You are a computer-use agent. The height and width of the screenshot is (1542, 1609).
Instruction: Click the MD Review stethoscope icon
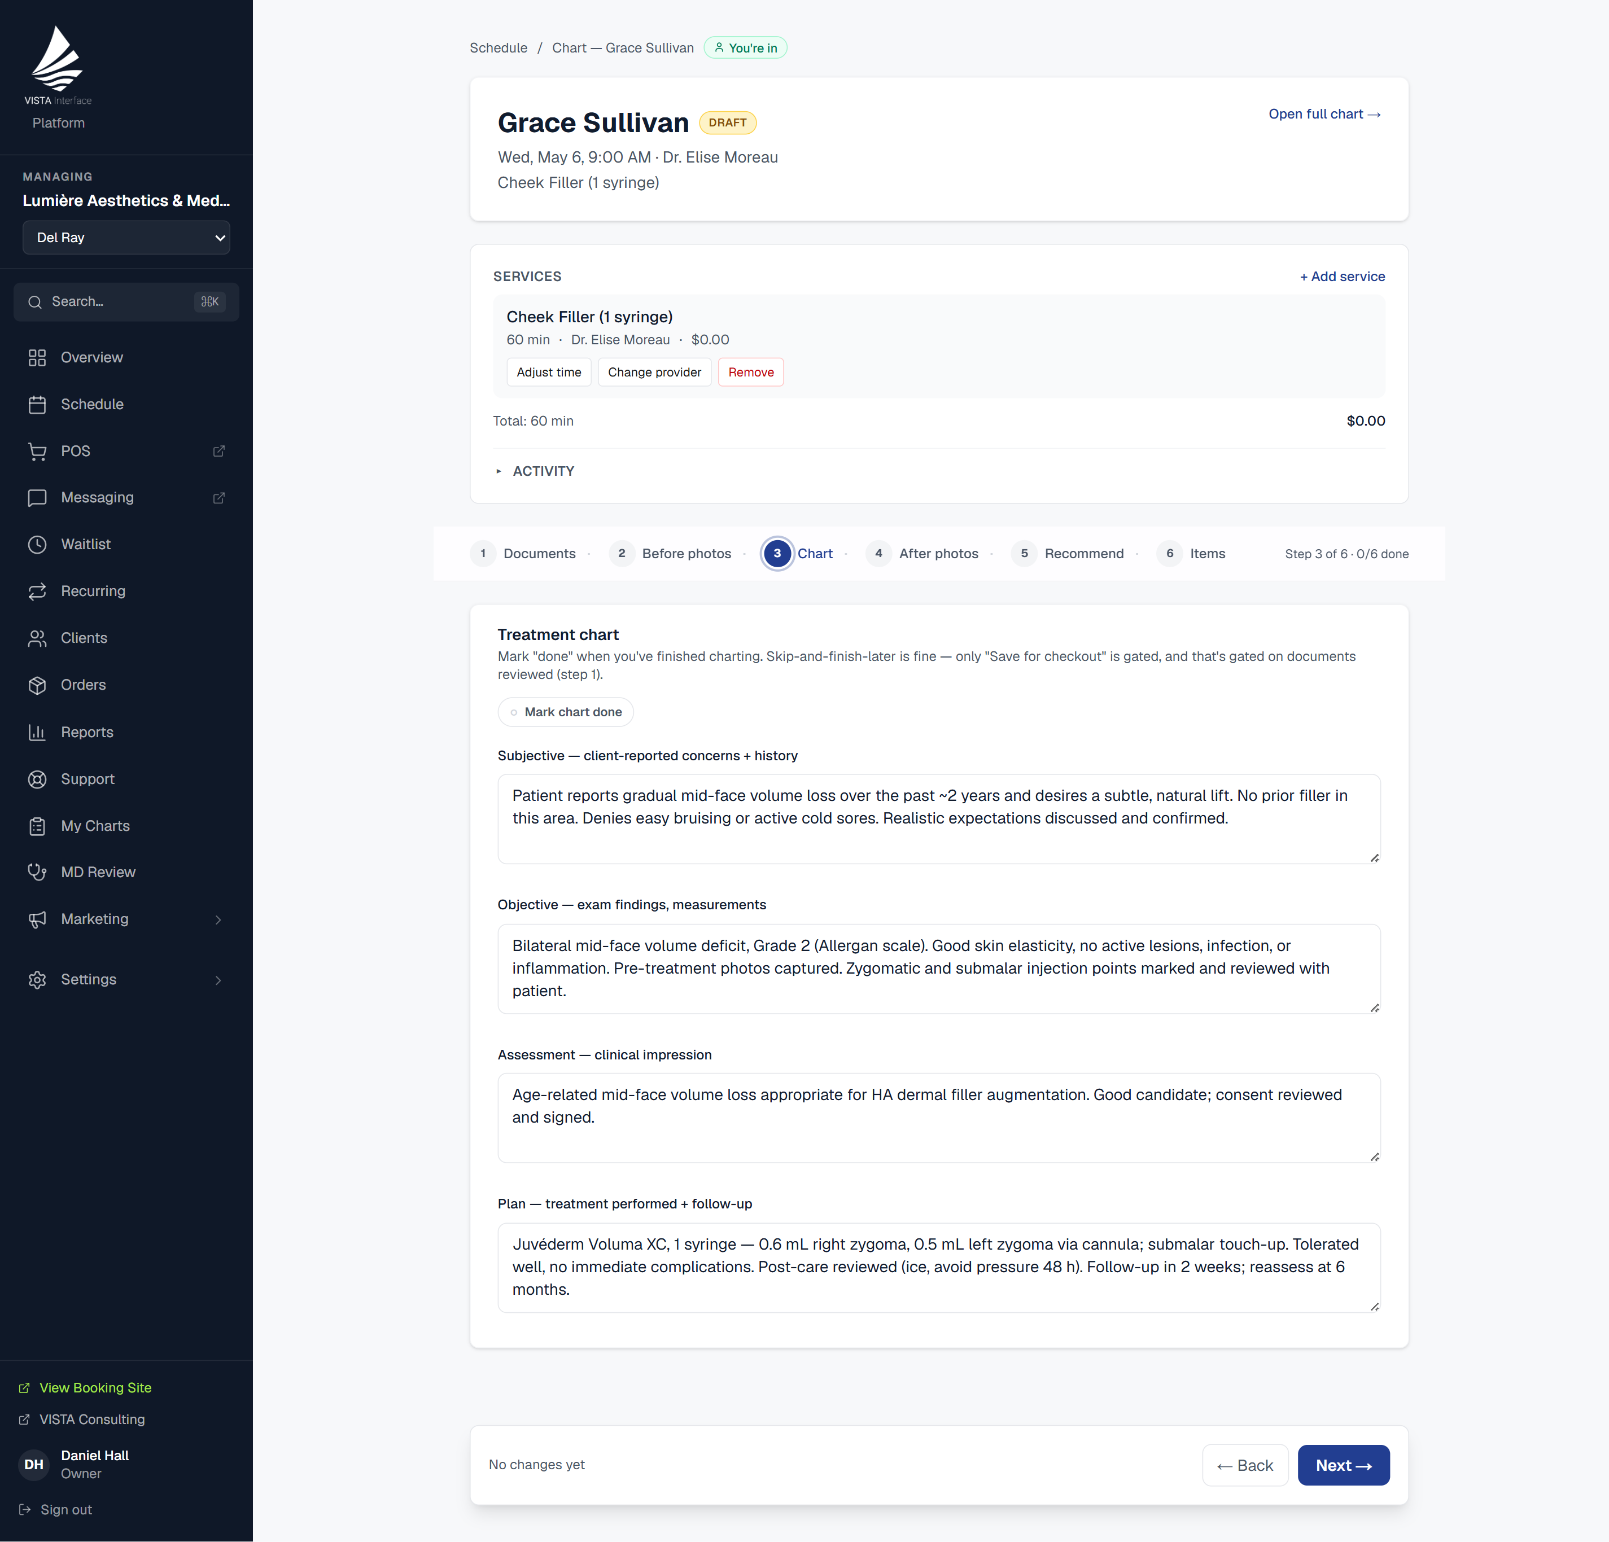(x=37, y=873)
